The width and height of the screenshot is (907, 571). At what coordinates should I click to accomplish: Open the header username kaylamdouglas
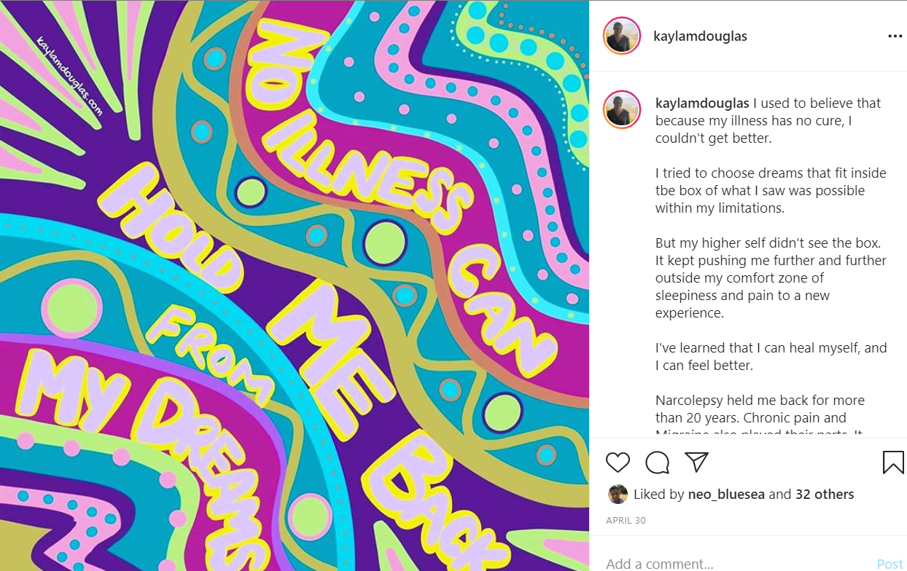(700, 36)
